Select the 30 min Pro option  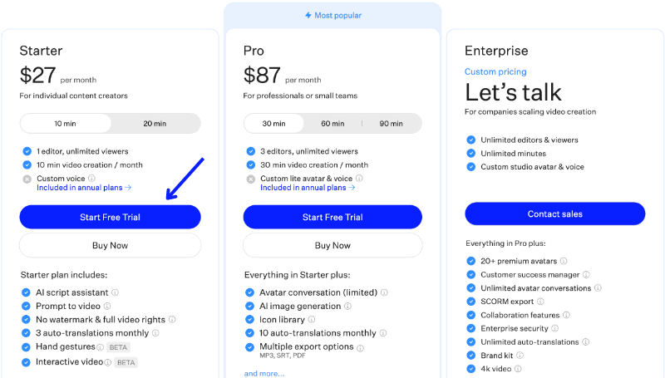(x=273, y=124)
